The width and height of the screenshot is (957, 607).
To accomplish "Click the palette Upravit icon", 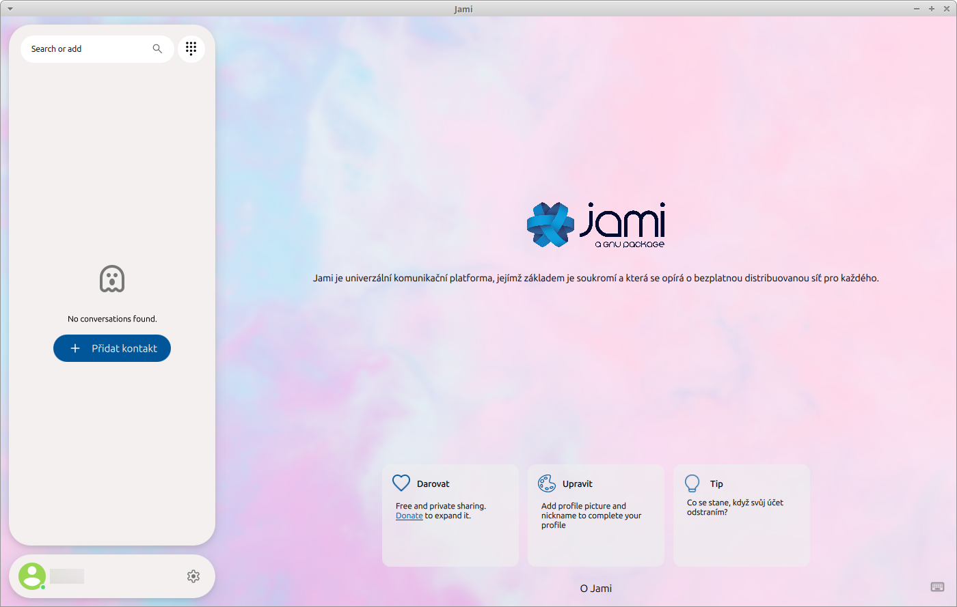I will (x=547, y=483).
